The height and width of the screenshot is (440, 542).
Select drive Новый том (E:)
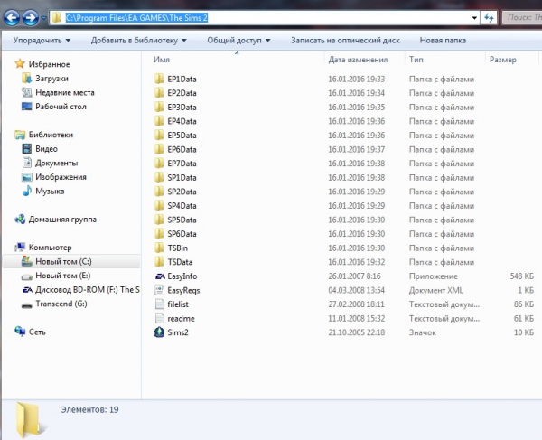pos(56,276)
